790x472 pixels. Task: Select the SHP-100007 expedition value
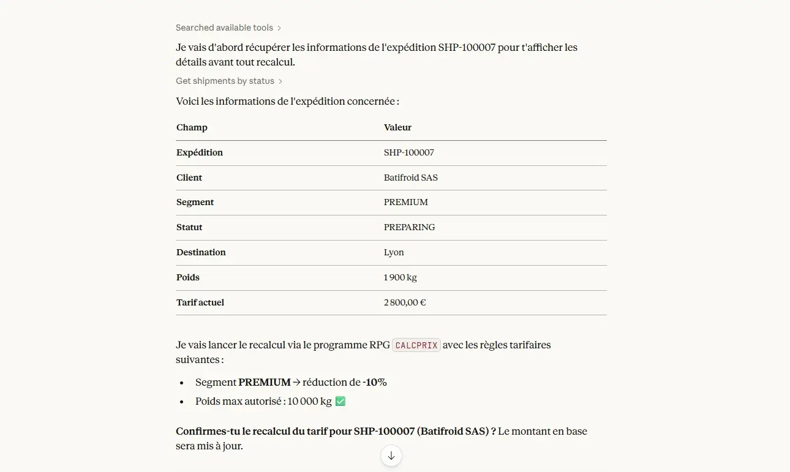point(408,152)
